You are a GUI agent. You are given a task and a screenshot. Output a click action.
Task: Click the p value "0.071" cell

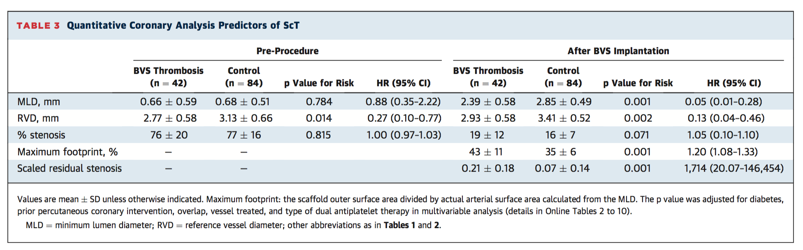click(636, 135)
